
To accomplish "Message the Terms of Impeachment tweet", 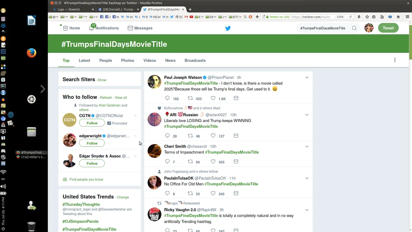I will click(x=236, y=161).
